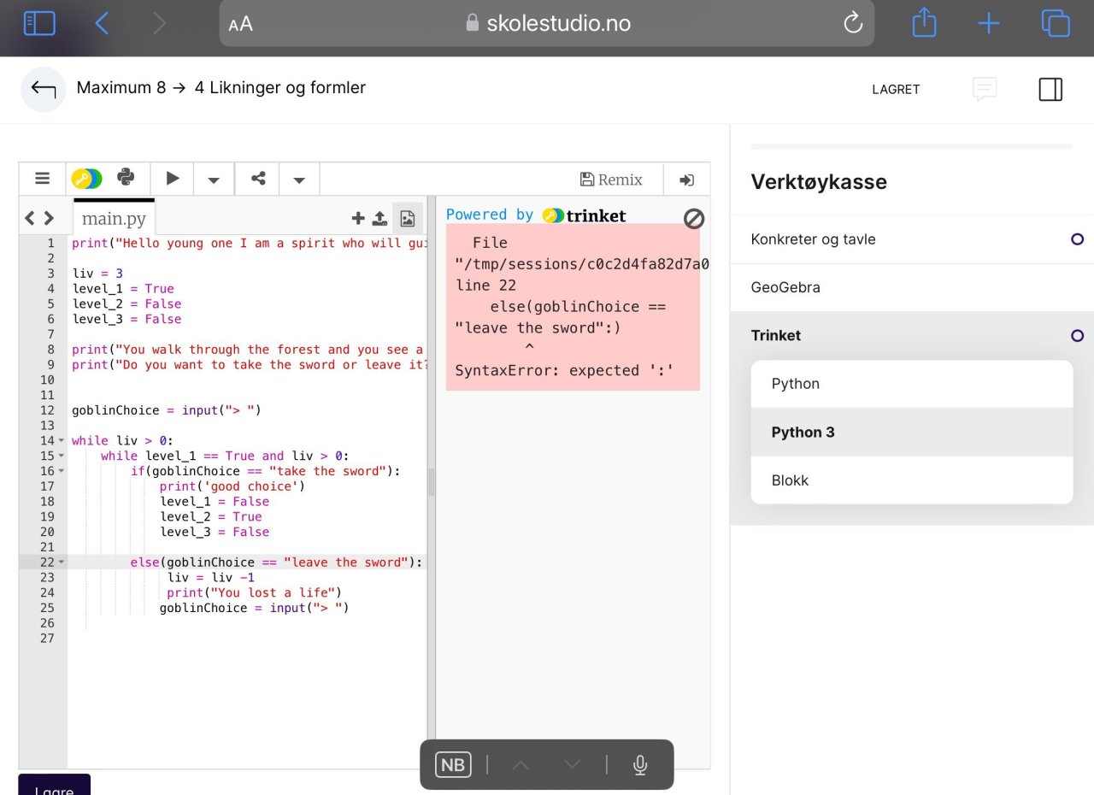Stop the output with the cancel icon
Viewport: 1094px width, 795px height.
pyautogui.click(x=694, y=219)
